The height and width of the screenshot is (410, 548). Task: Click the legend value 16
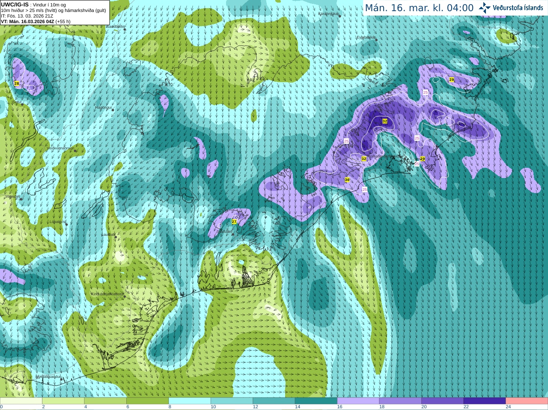tap(340, 407)
